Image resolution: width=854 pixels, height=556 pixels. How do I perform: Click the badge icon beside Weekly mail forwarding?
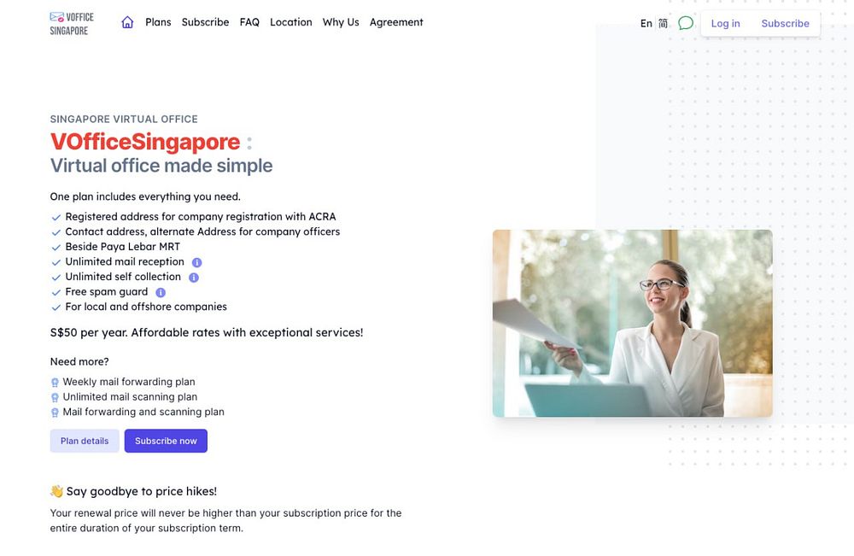(x=55, y=383)
